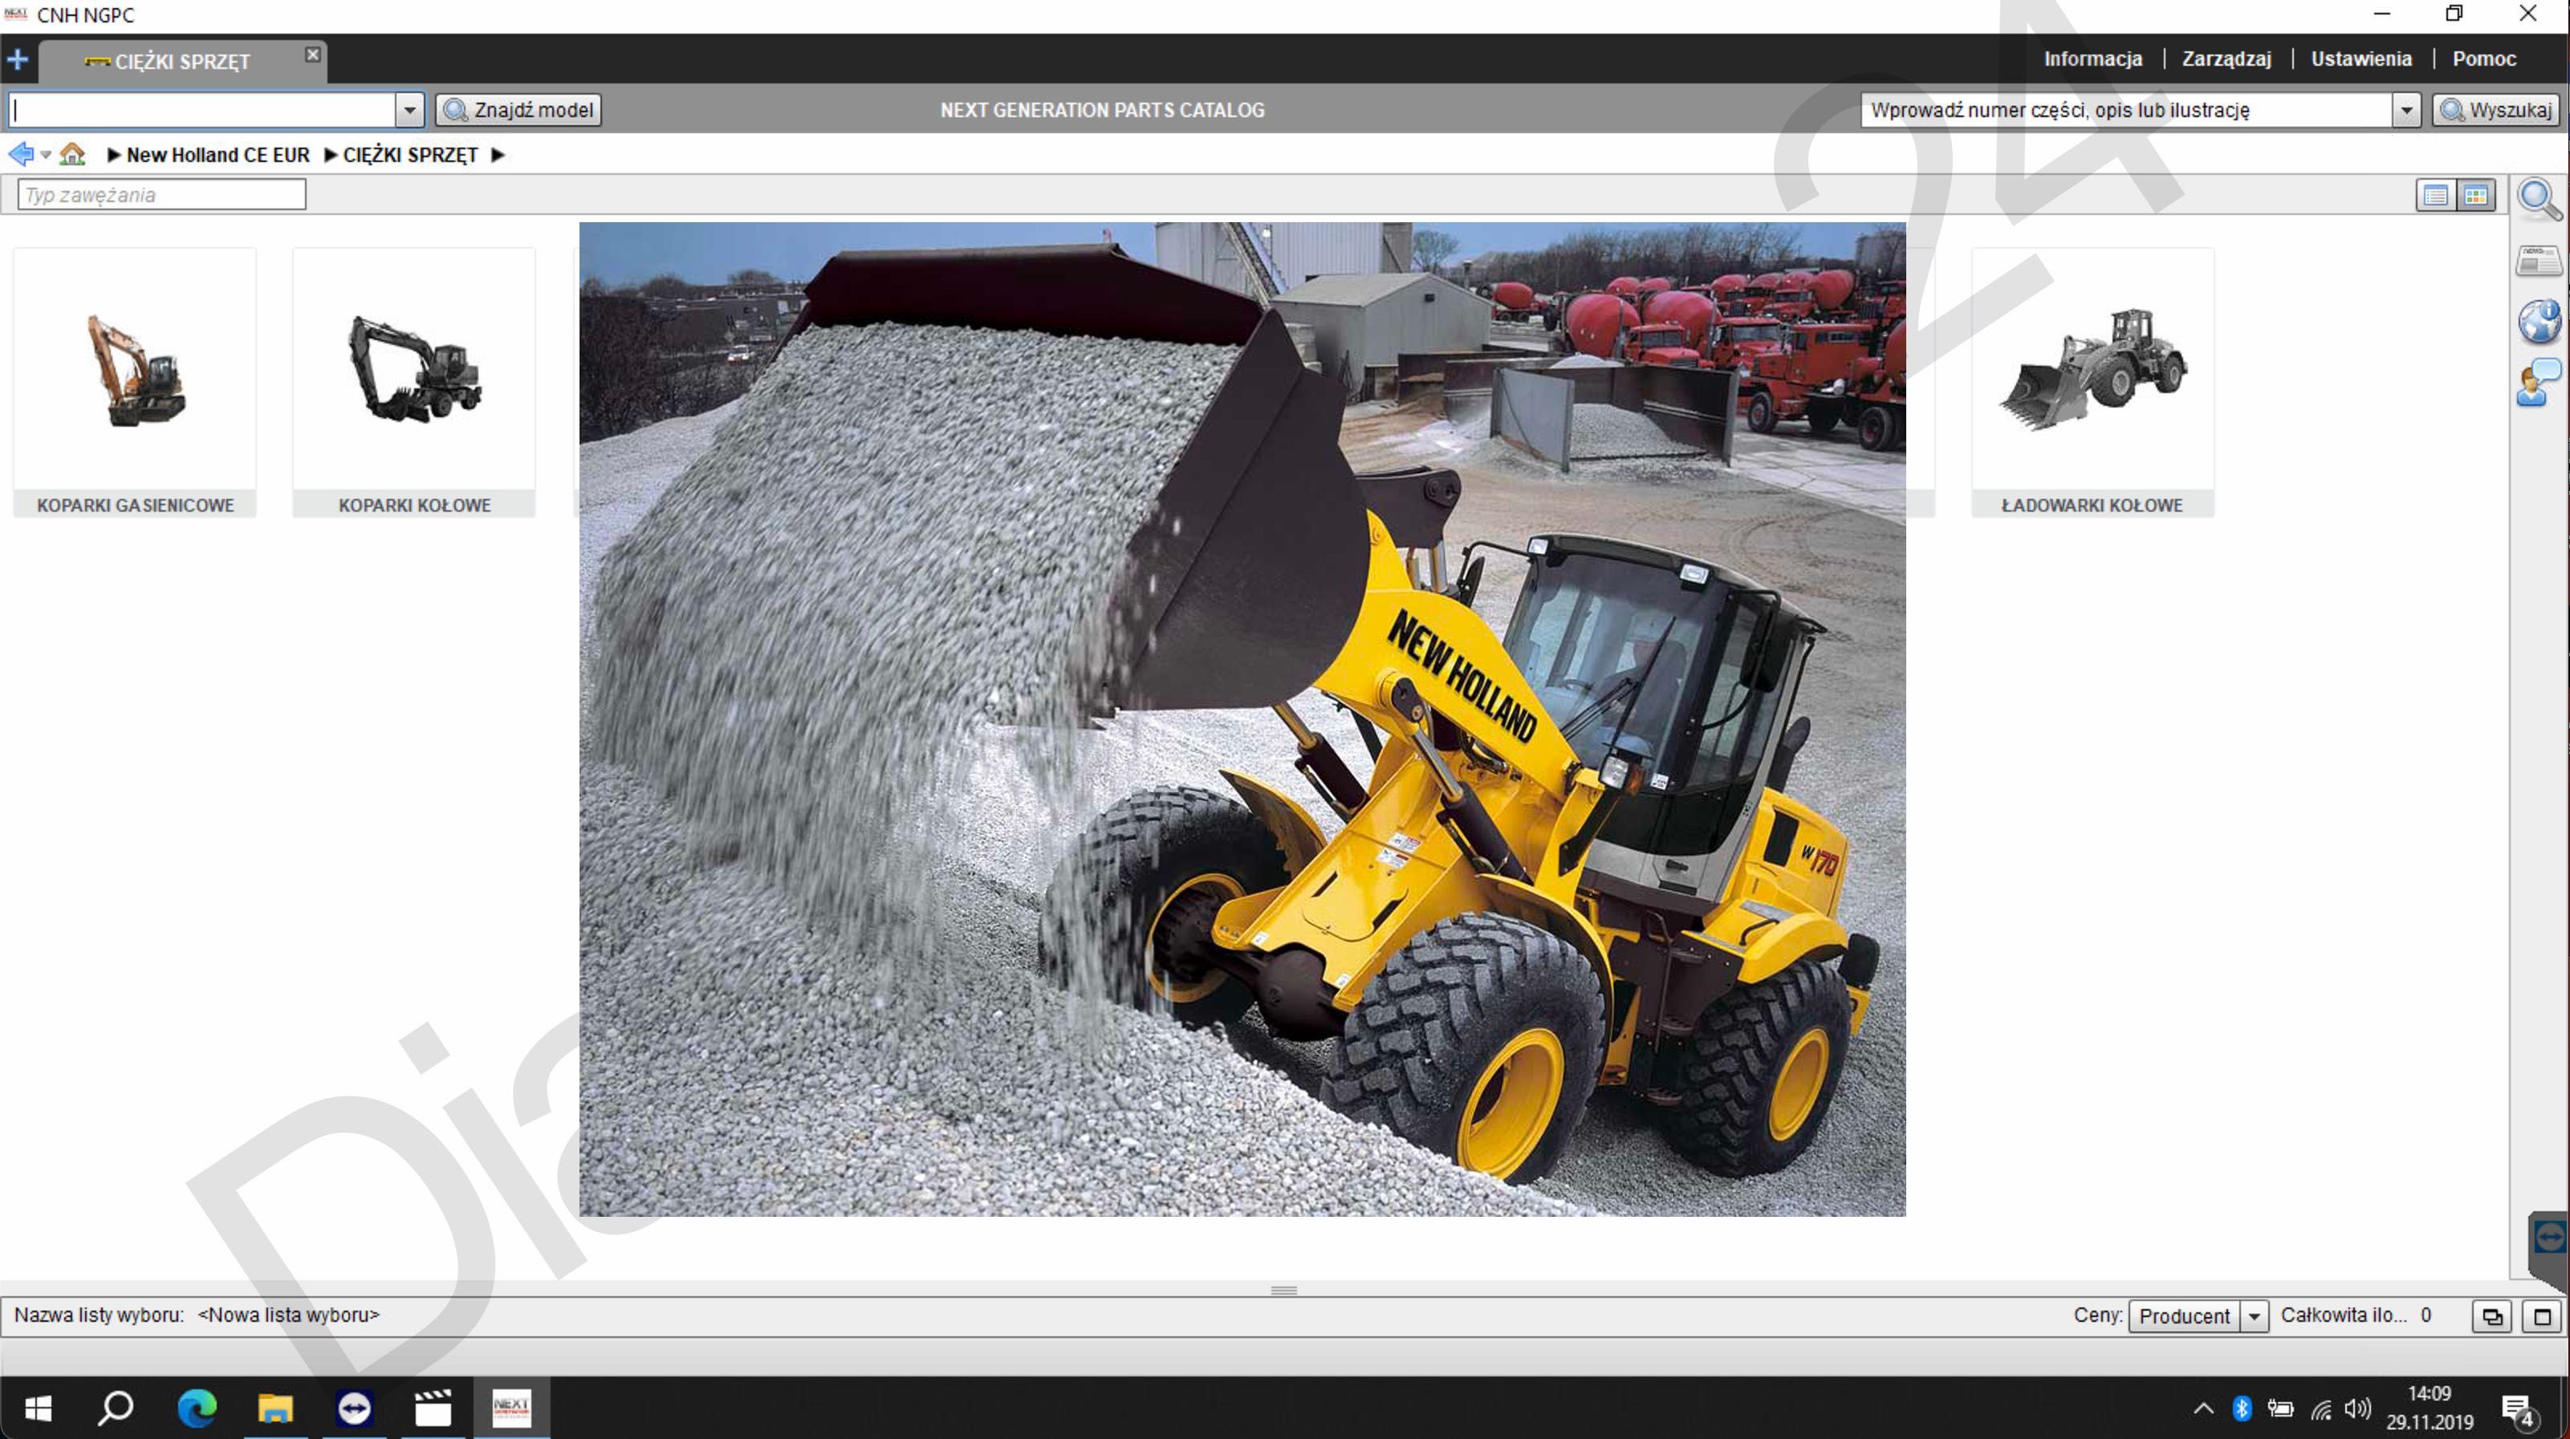Image resolution: width=2570 pixels, height=1439 pixels.
Task: Open the Zarządzaj menu
Action: point(2226,59)
